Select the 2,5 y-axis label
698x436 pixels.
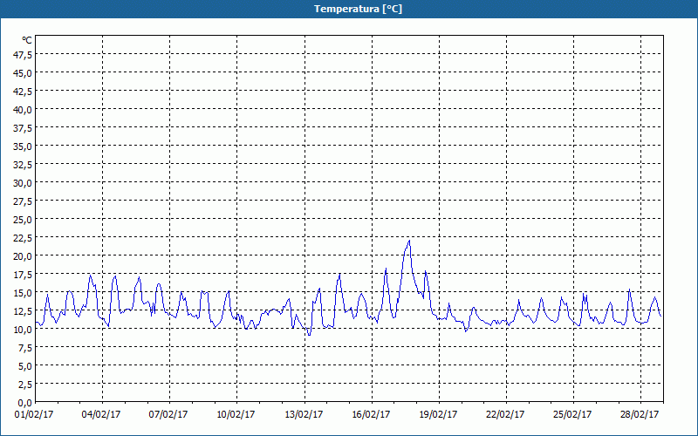(25, 385)
